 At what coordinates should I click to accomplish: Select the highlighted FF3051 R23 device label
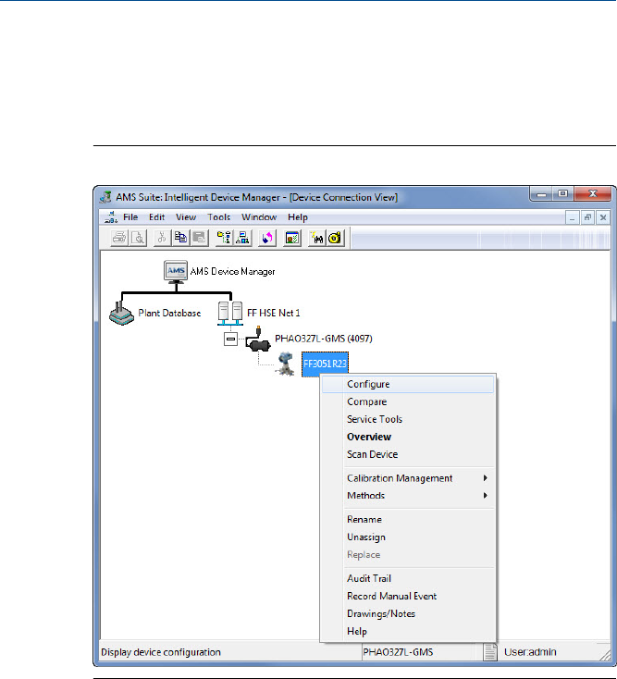(325, 364)
